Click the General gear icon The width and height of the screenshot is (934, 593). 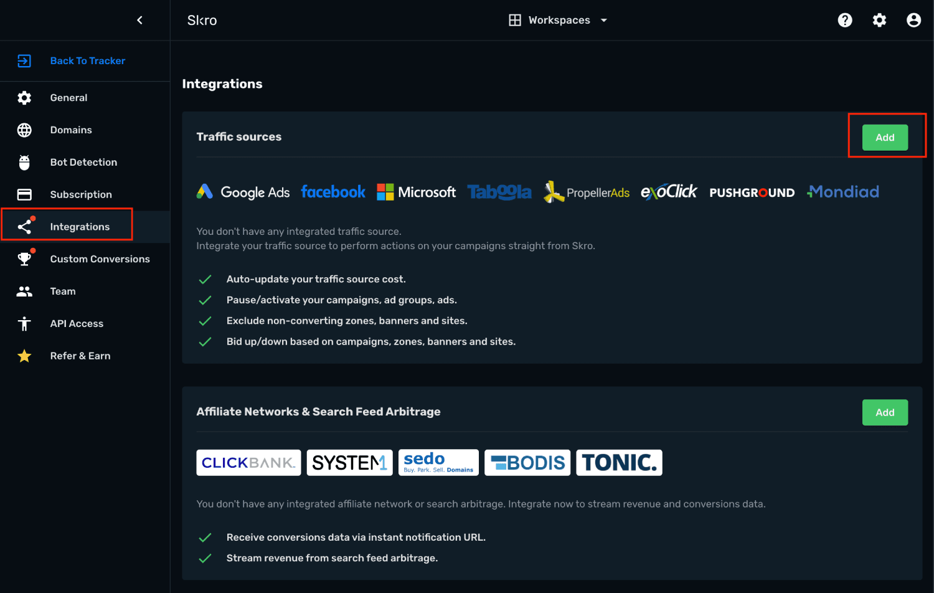click(24, 98)
